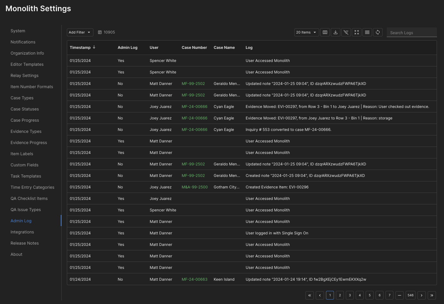Click the compact view arrows icon
This screenshot has width=444, height=304.
357,32
